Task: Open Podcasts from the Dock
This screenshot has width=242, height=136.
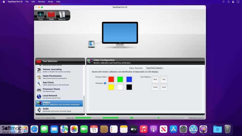Action: point(154,129)
